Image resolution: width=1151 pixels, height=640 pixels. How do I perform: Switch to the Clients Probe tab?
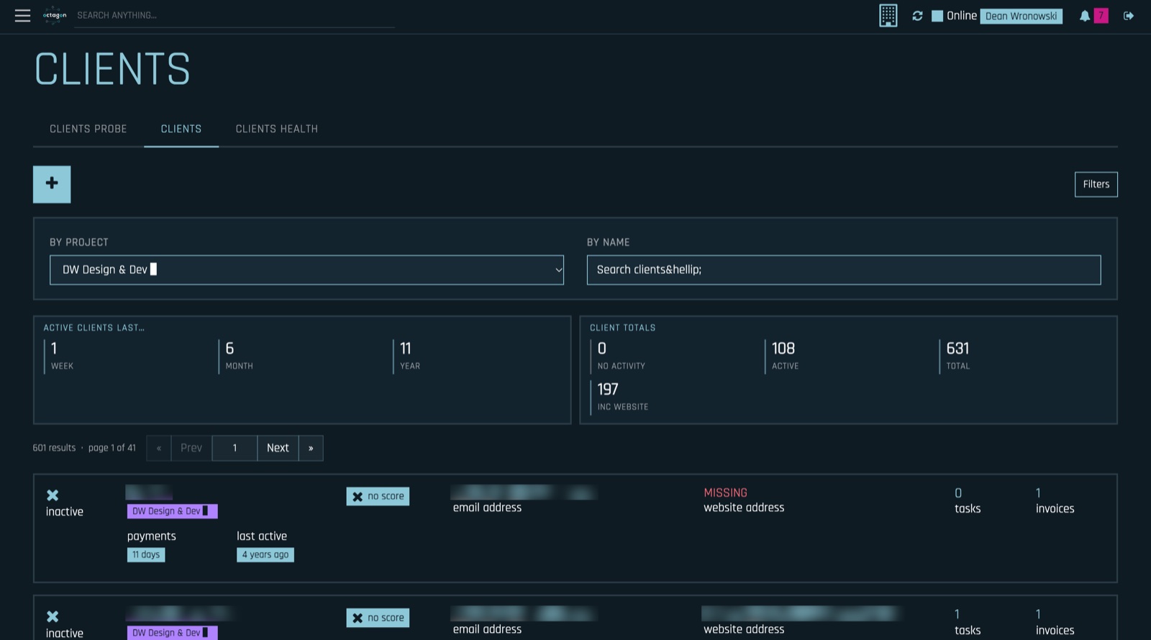click(88, 129)
